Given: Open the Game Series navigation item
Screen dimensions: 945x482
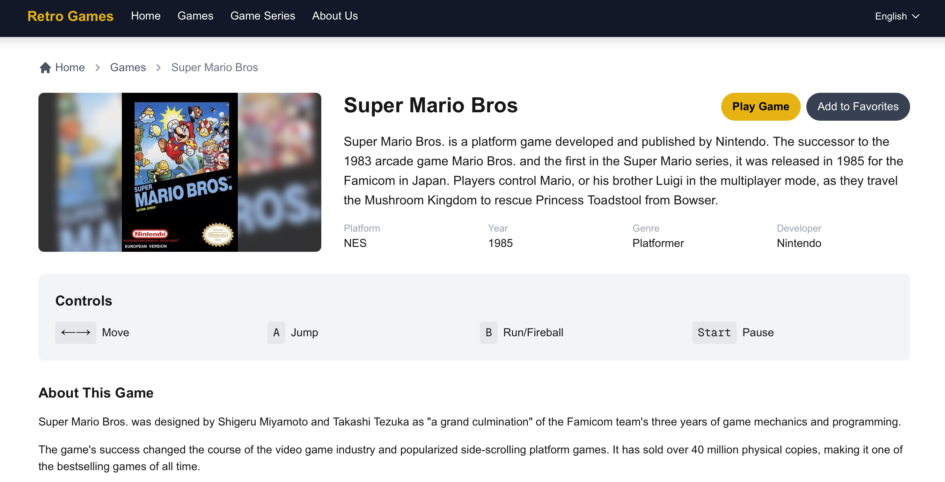Looking at the screenshot, I should (x=263, y=16).
